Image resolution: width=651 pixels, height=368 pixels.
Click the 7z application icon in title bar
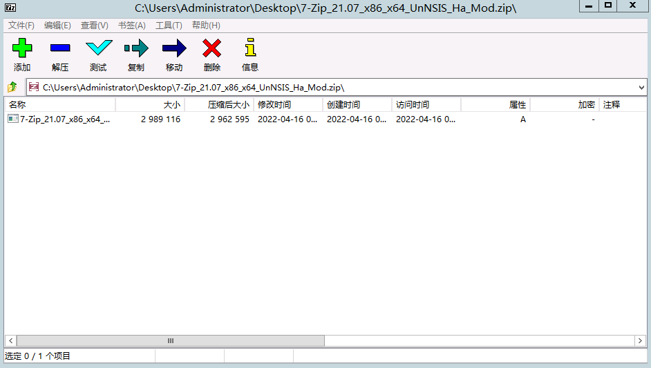(10, 8)
